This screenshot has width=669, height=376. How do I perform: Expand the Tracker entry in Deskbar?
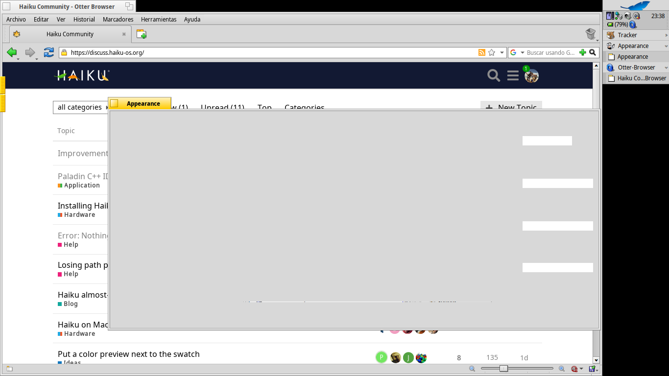[x=667, y=35]
